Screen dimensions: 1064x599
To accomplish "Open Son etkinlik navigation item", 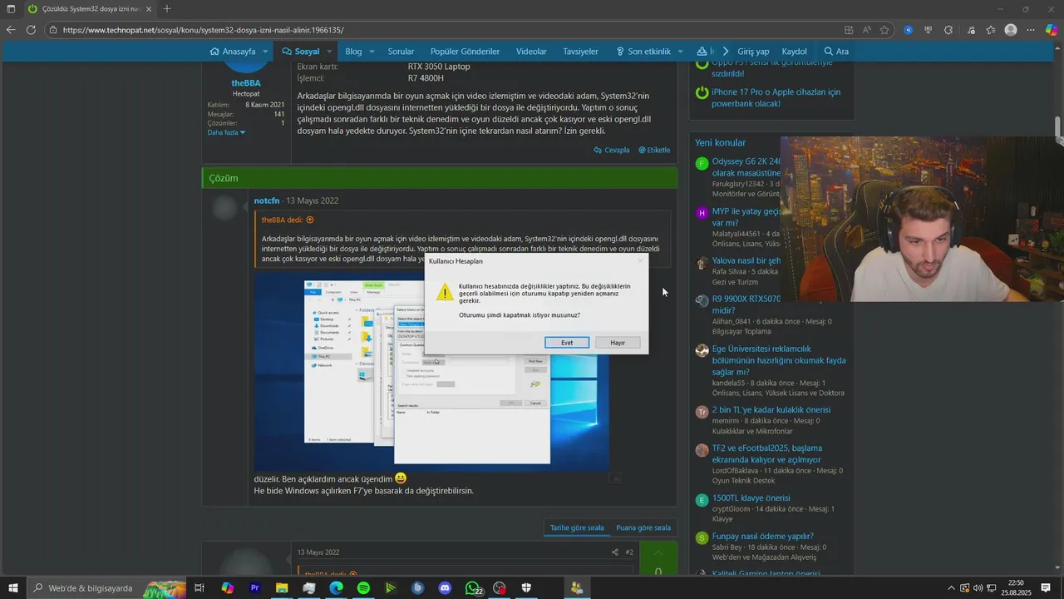I will pos(643,52).
